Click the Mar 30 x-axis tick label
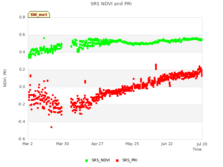This screenshot has height=167, width=223. click(x=62, y=144)
